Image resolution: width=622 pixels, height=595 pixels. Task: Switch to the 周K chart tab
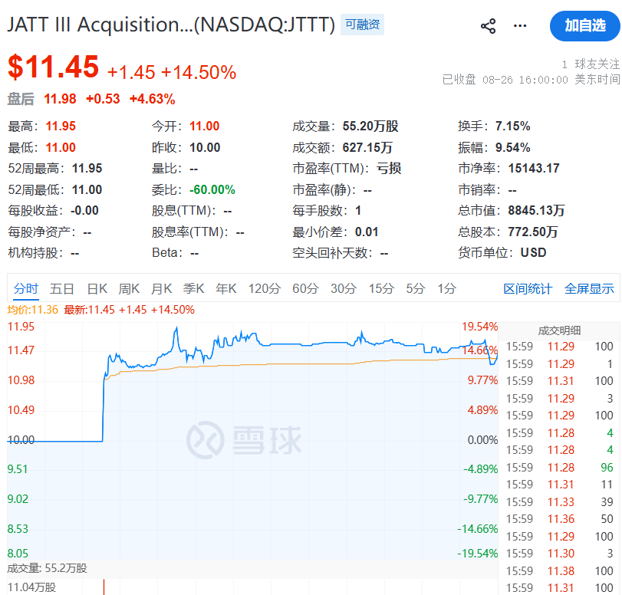(x=129, y=288)
